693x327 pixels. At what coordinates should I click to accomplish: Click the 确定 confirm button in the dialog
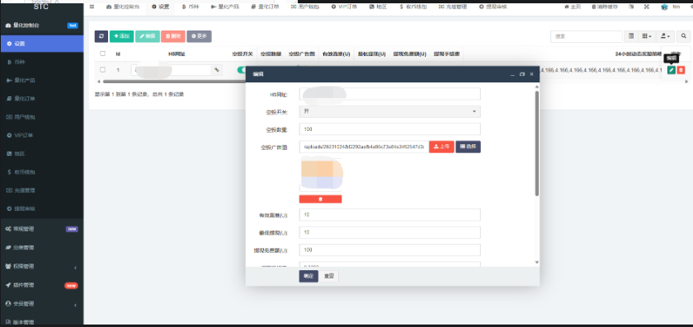pyautogui.click(x=309, y=276)
